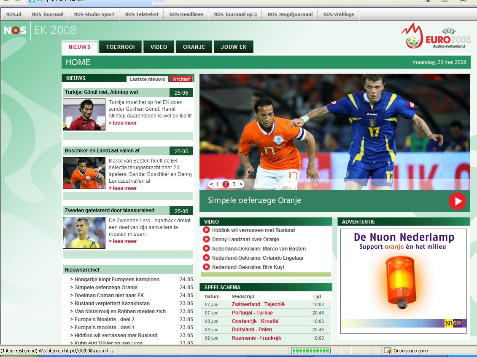Play video Hiddink wil verrassen met Rusland
Screen dimensions: 477x357
(206, 230)
